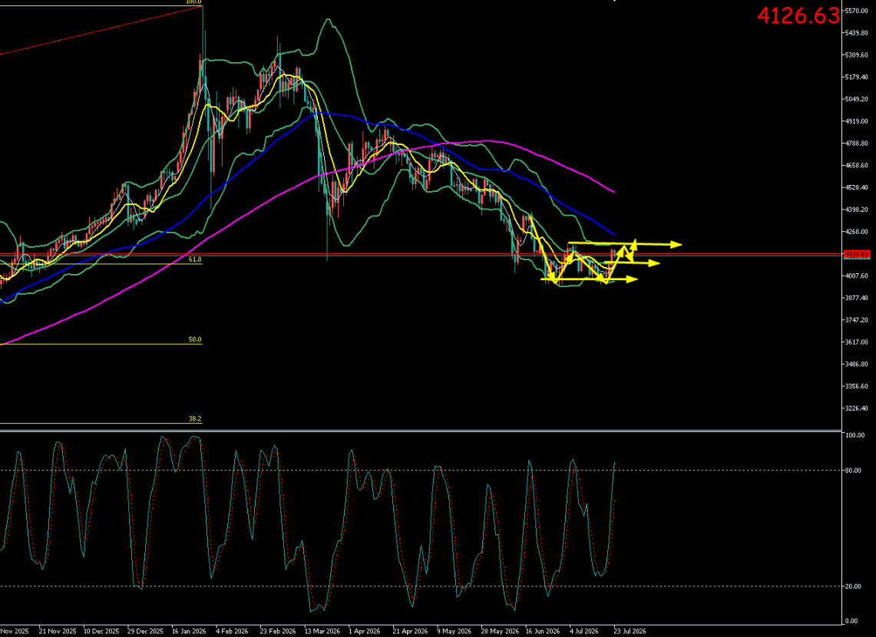876x637 pixels.
Task: Select the 50.0 Fibonacci level label
Action: (195, 339)
